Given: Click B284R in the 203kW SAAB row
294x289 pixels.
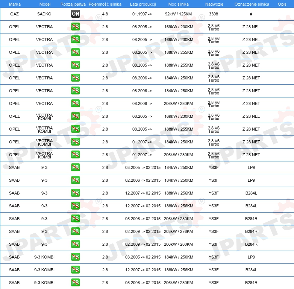Looking at the screenshot, I should pos(251,231).
